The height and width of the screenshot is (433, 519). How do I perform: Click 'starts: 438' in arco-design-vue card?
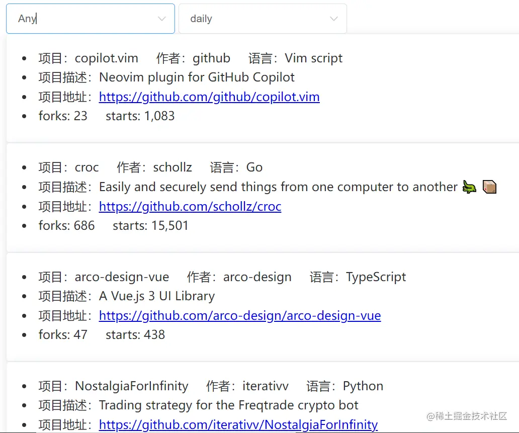tap(135, 334)
